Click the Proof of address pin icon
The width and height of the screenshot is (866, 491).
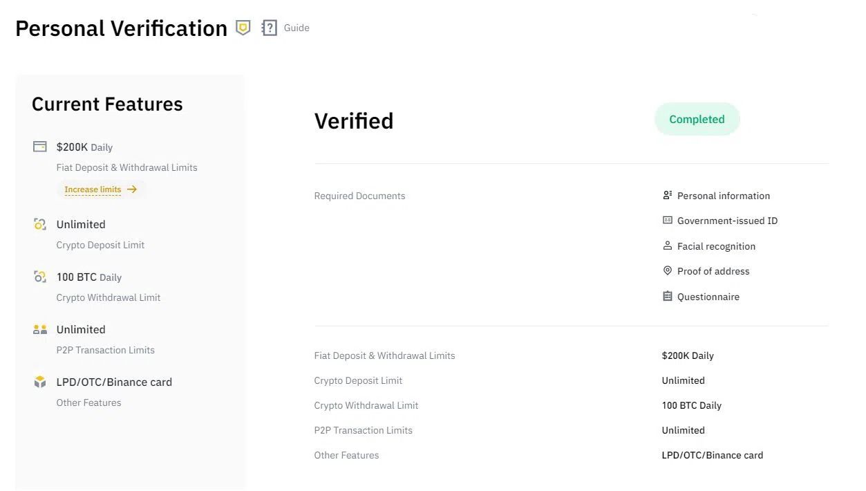click(x=667, y=271)
